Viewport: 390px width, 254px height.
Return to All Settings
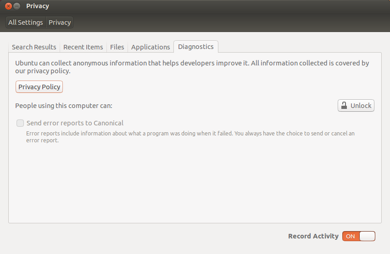[x=26, y=22]
